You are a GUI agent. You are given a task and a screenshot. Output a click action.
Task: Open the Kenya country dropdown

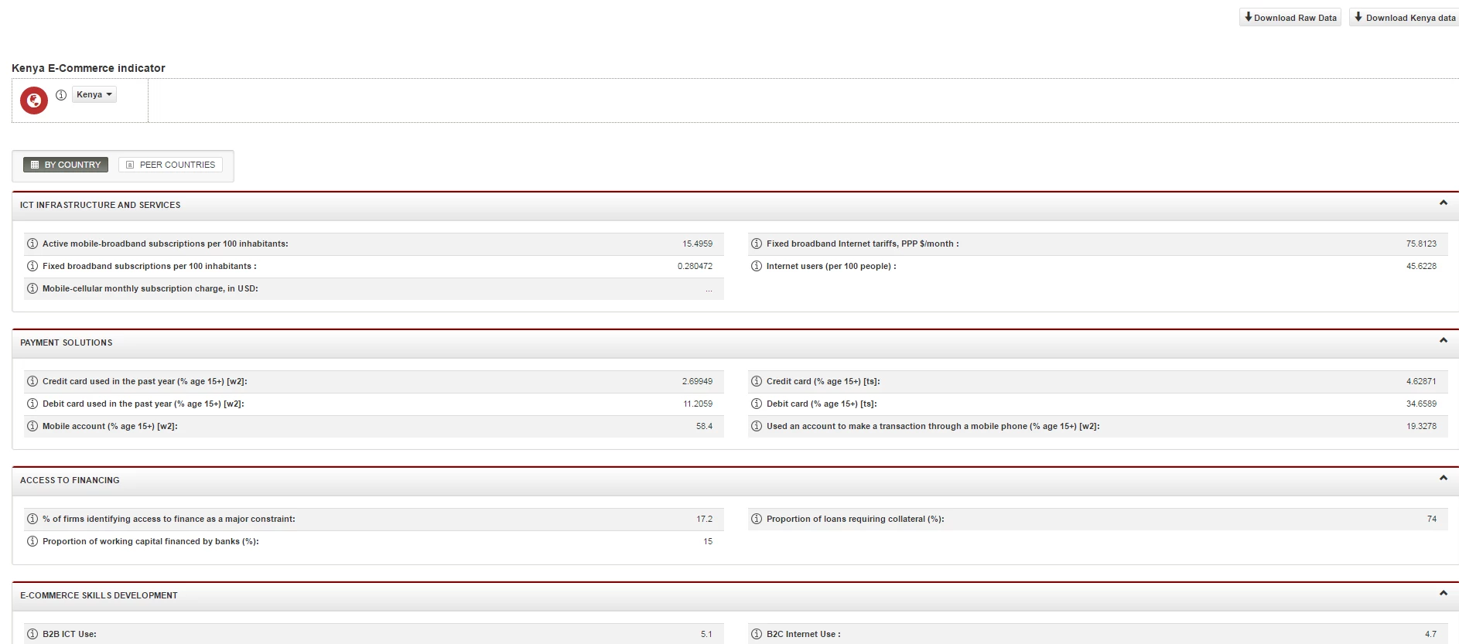pos(94,94)
